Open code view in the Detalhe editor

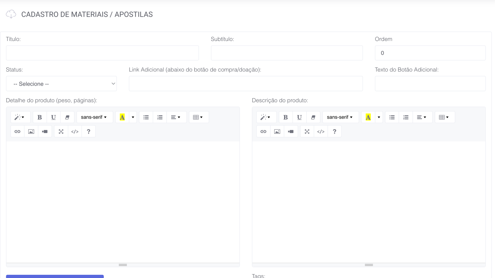pos(75,131)
